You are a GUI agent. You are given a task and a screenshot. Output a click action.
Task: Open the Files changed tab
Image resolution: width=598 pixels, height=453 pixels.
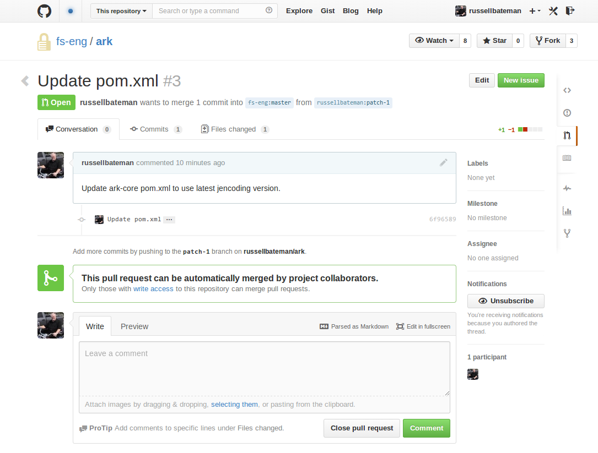coord(235,129)
